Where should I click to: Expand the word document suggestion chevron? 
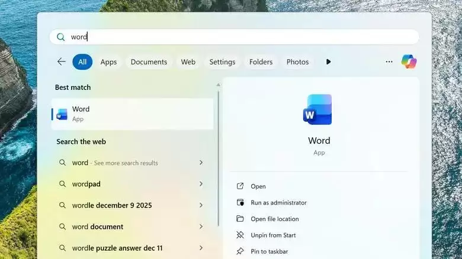pos(201,226)
